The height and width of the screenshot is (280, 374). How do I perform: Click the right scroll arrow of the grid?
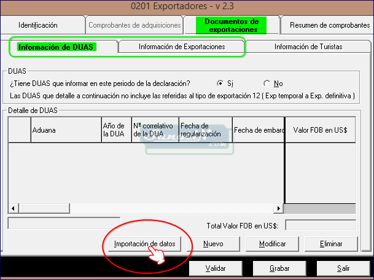(278, 208)
